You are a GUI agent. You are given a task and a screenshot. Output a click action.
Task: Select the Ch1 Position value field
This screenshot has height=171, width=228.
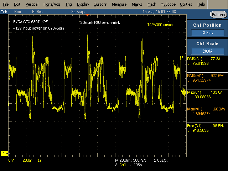pyautogui.click(x=207, y=32)
